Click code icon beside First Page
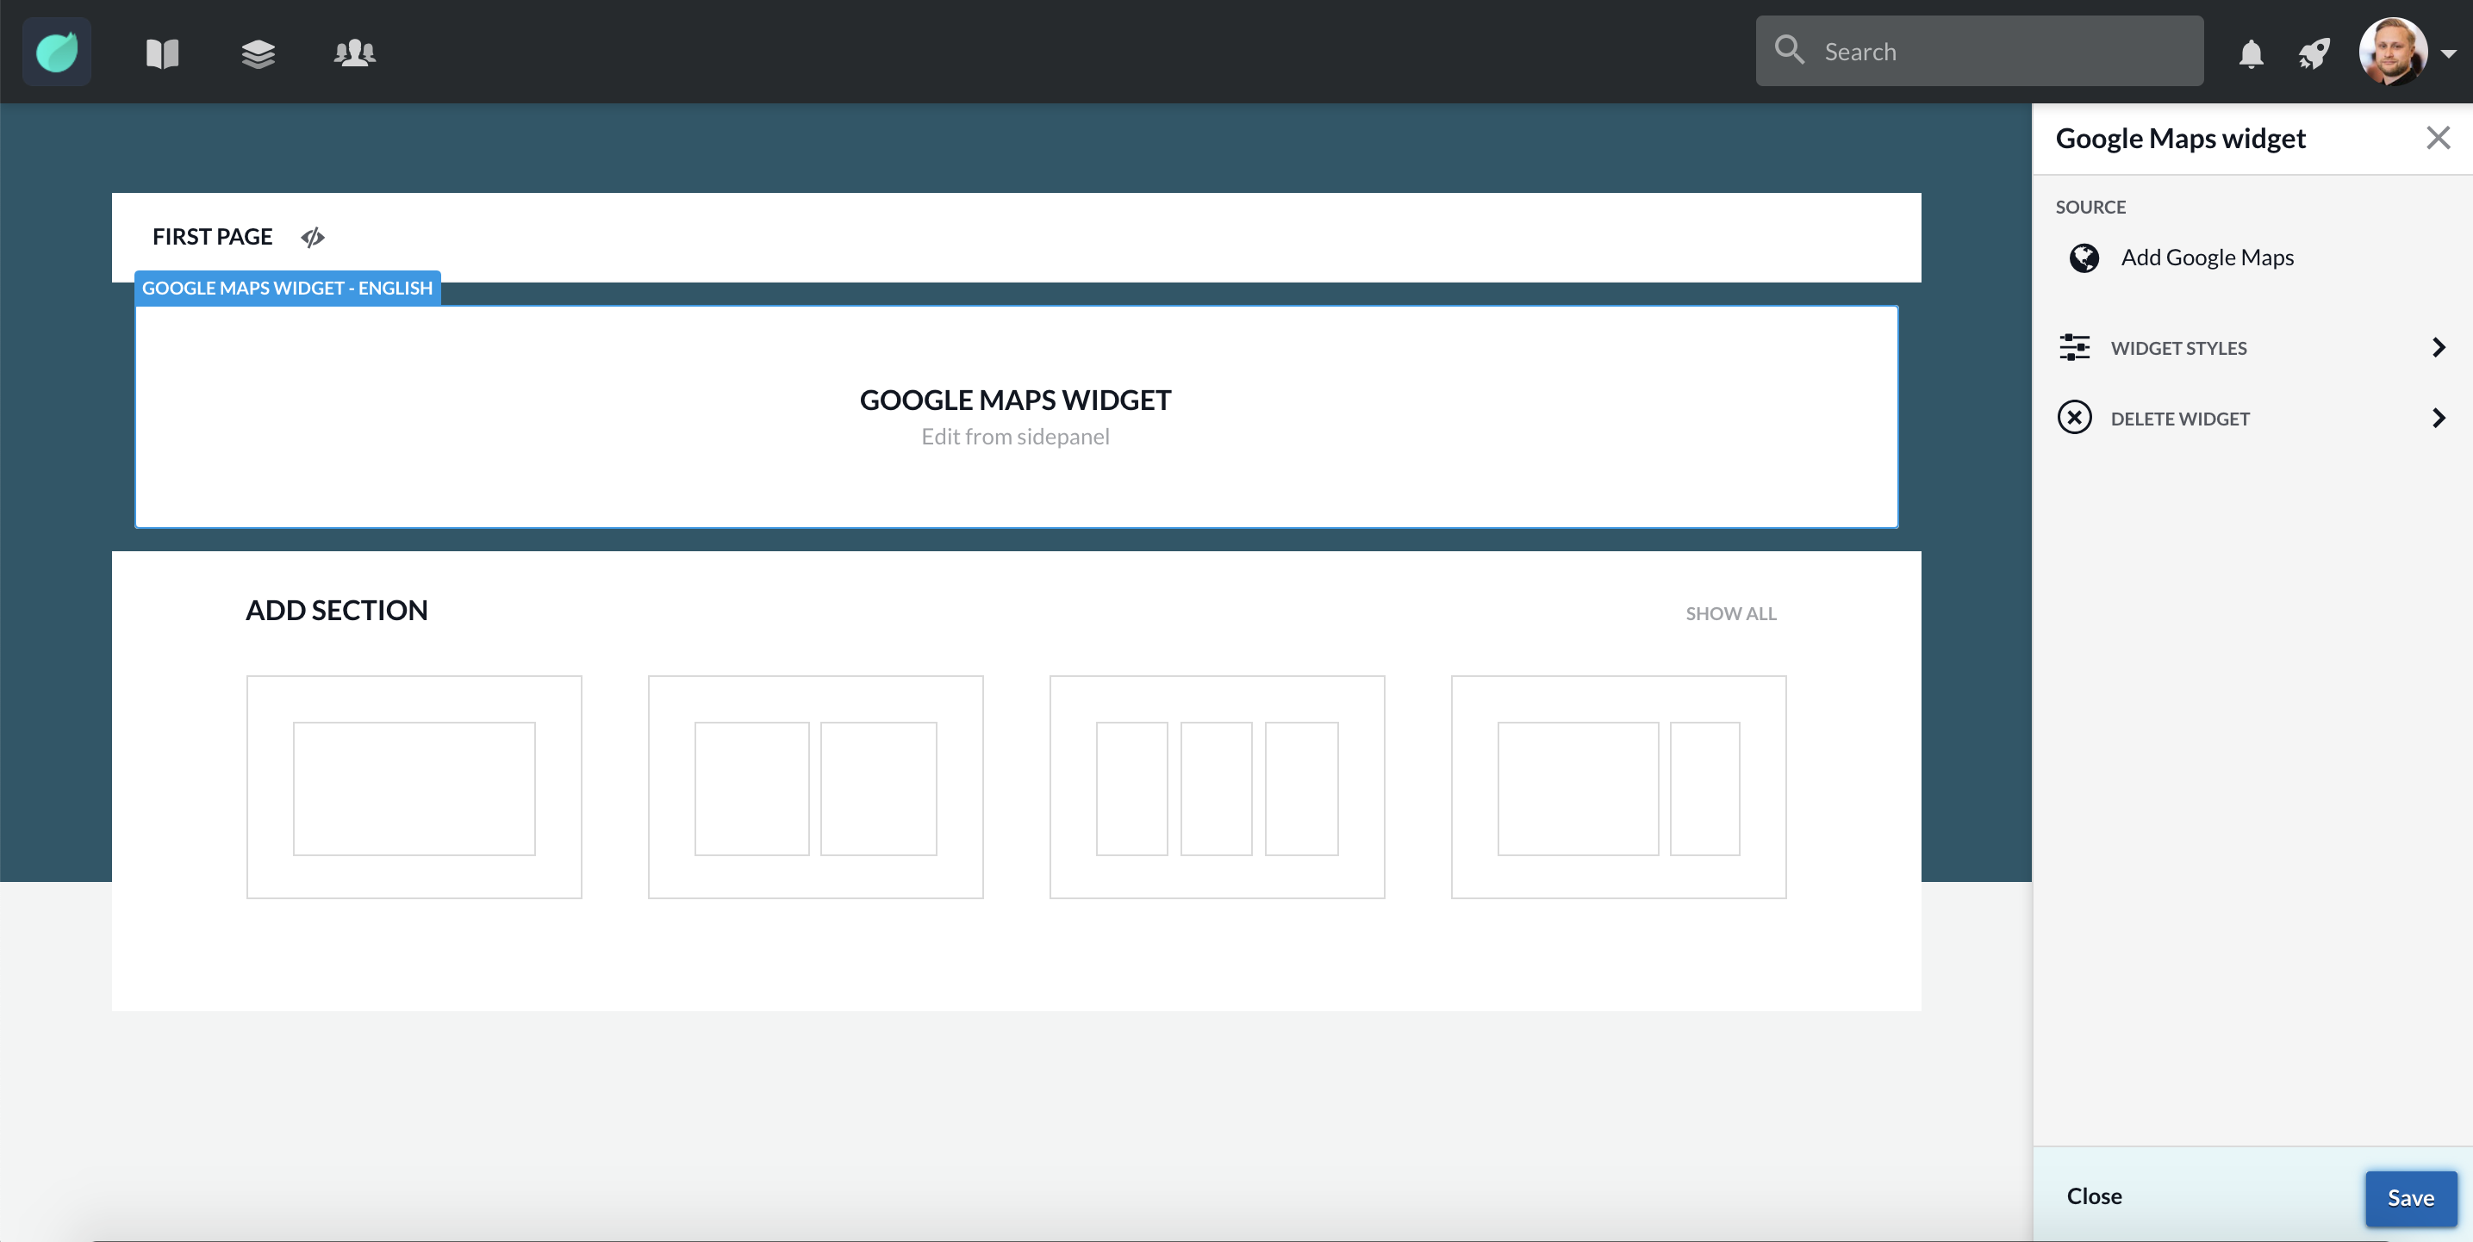 (x=313, y=237)
